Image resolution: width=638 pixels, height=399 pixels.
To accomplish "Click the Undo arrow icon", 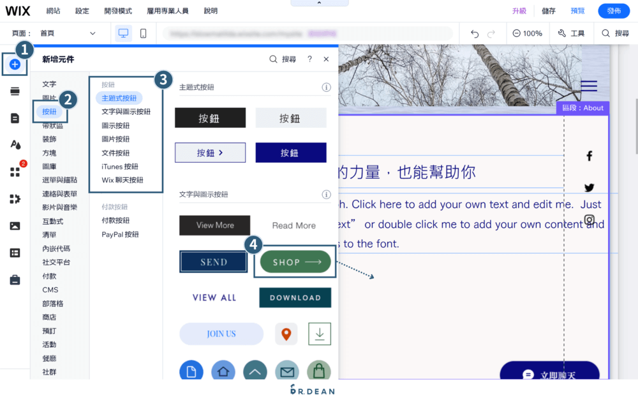I will point(475,33).
